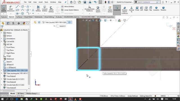The image size is (180, 101).
Task: Select the Corner Rectangle tool
Action: (x=17, y=10)
